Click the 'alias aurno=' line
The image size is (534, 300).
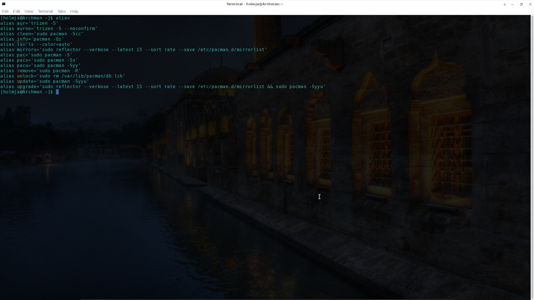point(49,29)
